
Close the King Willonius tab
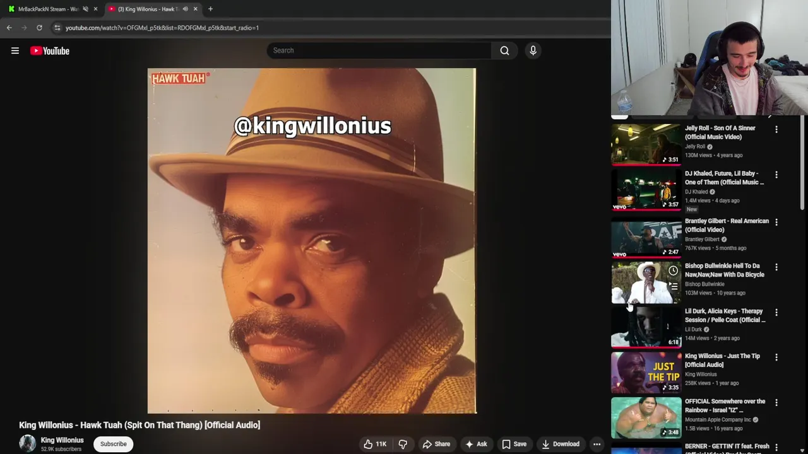[195, 9]
